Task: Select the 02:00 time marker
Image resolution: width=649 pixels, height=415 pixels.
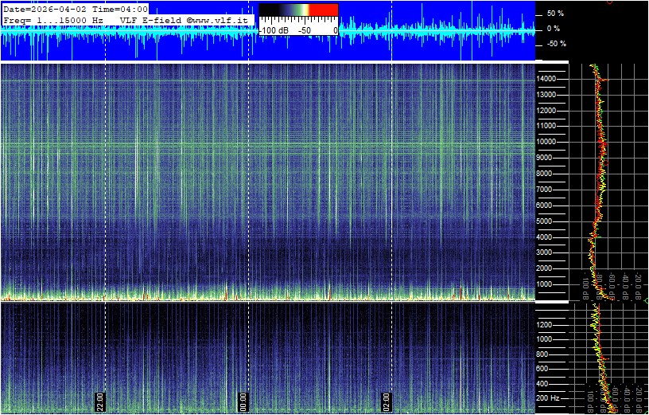Action: (387, 400)
